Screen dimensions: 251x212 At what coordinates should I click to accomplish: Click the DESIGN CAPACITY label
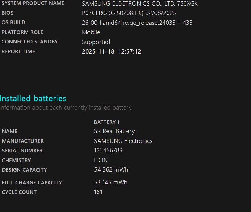pos(24,170)
